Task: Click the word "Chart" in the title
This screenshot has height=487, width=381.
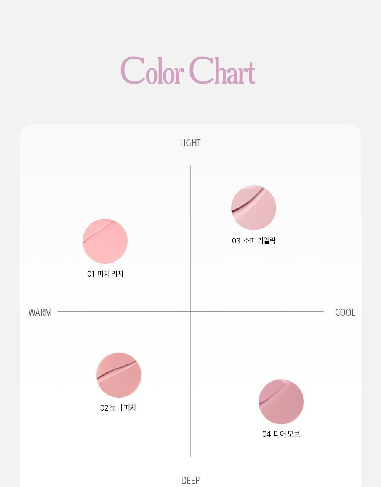Action: click(x=222, y=71)
